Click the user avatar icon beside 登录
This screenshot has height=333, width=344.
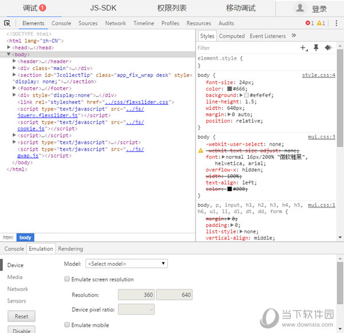click(x=300, y=8)
